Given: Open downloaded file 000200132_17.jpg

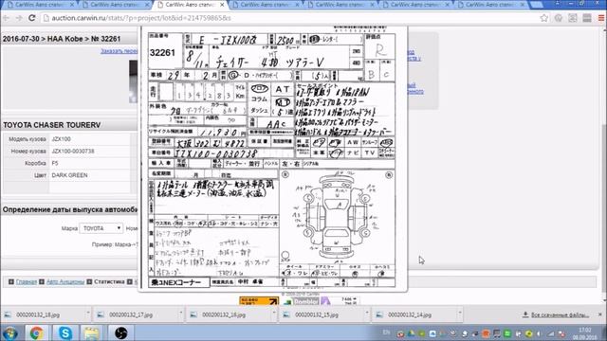Looking at the screenshot, I should pos(131,314).
